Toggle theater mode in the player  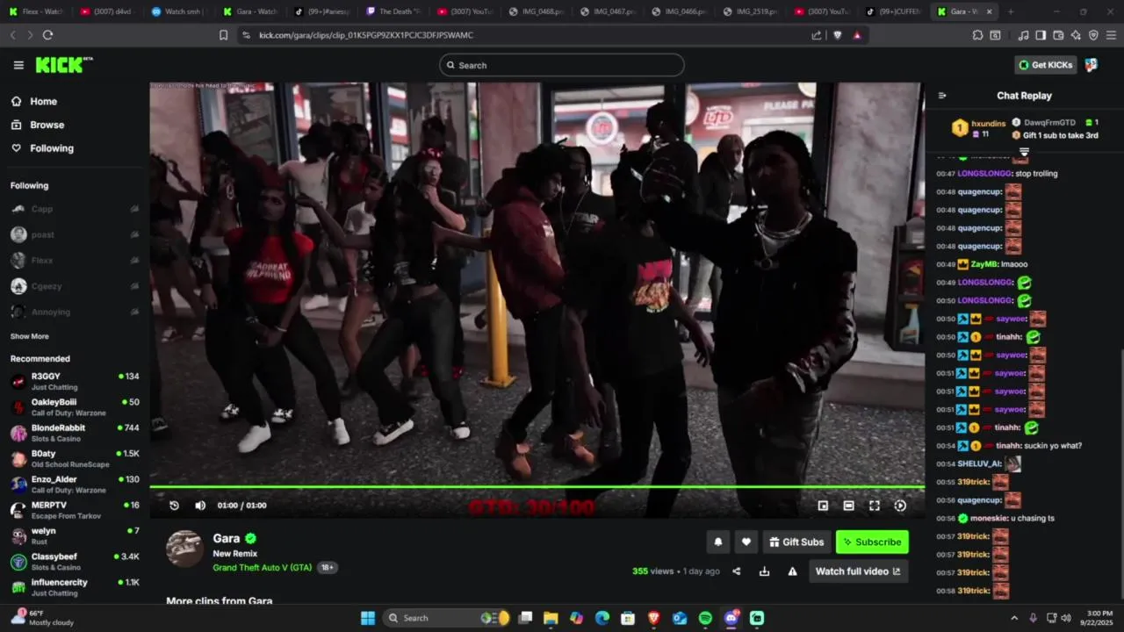tap(848, 506)
